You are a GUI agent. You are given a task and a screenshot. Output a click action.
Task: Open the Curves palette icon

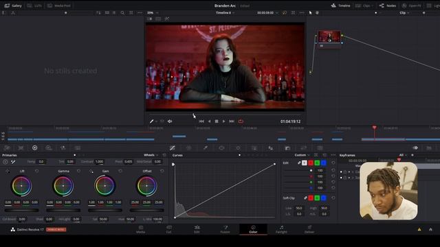[173, 148]
